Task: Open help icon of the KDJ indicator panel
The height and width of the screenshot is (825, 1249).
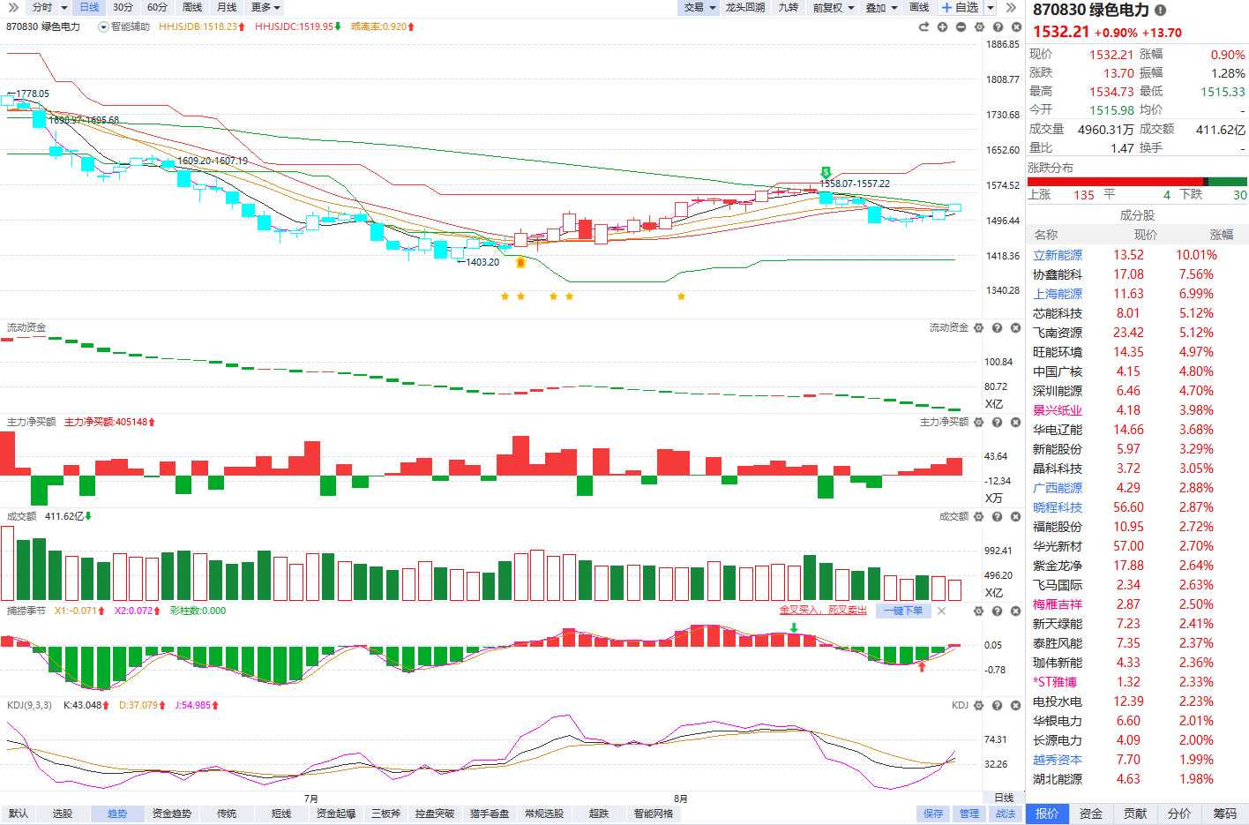Action: coord(997,705)
